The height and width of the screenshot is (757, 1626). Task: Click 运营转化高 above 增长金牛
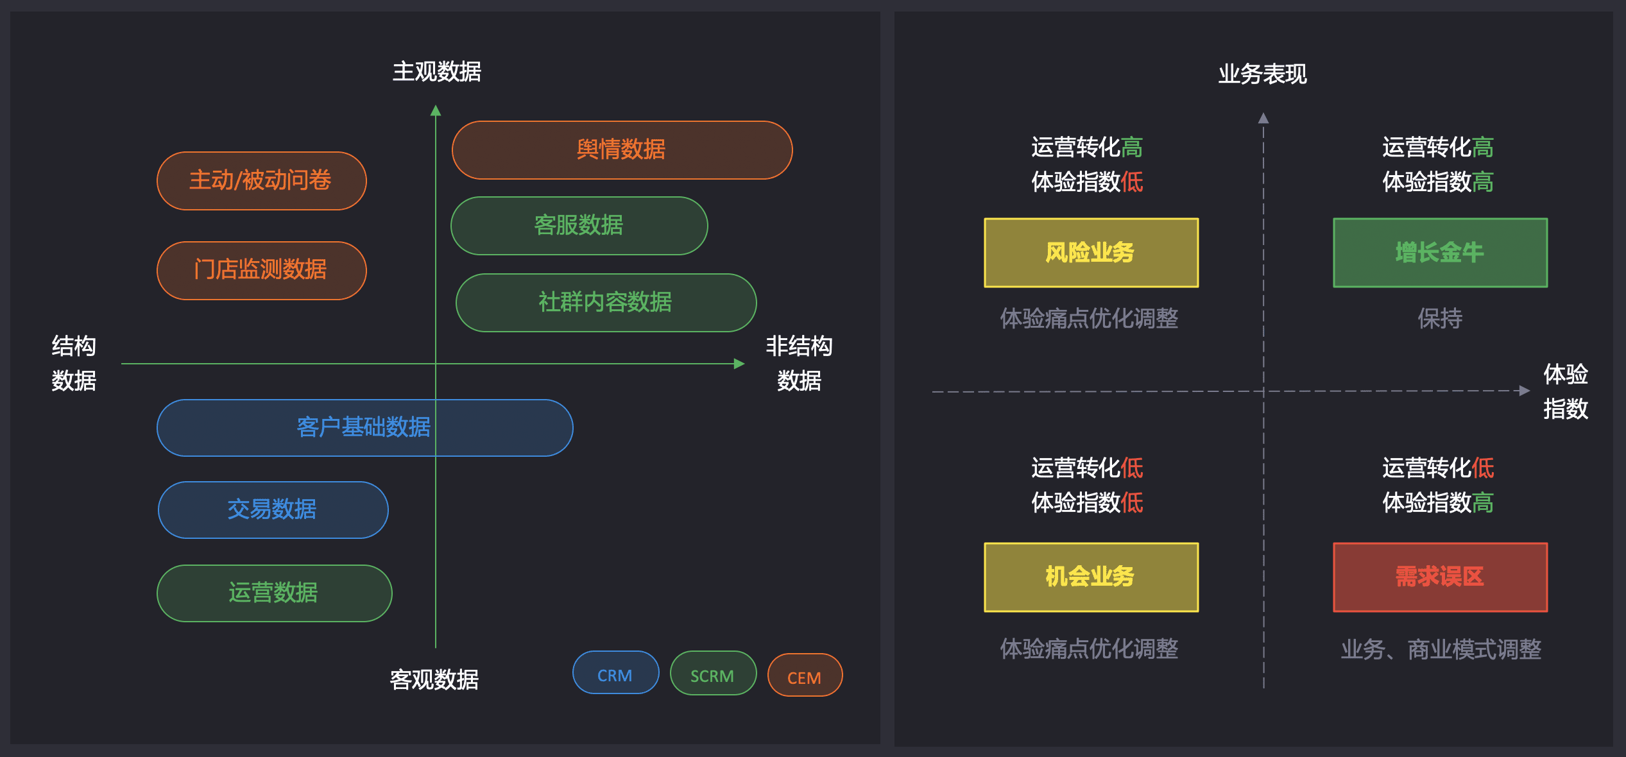[1438, 148]
